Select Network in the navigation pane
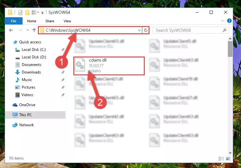 click(x=26, y=125)
